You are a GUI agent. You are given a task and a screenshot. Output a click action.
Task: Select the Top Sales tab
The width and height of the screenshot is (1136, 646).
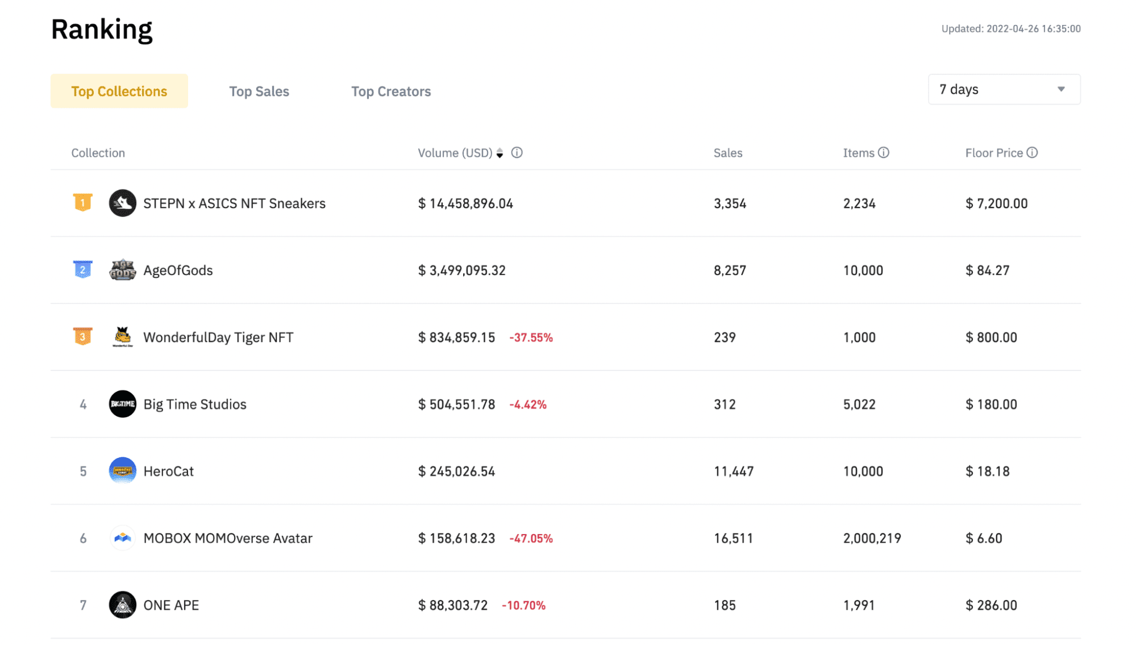(x=259, y=91)
